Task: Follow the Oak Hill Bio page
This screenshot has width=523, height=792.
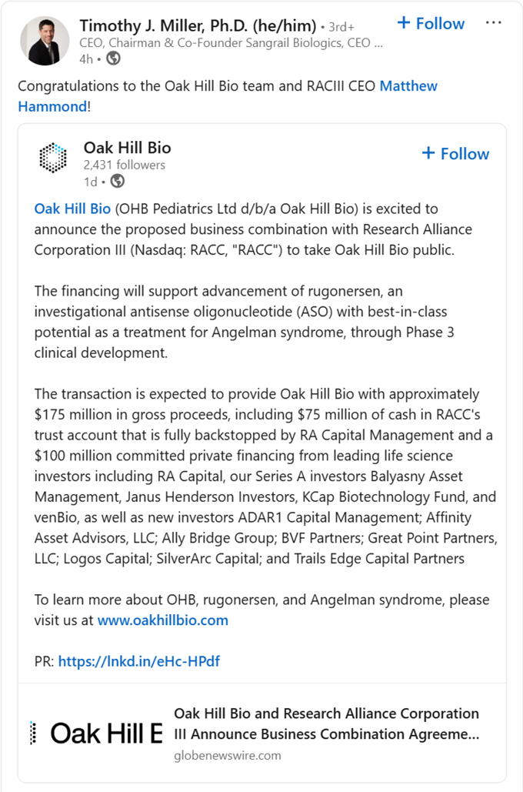Action: tap(455, 154)
